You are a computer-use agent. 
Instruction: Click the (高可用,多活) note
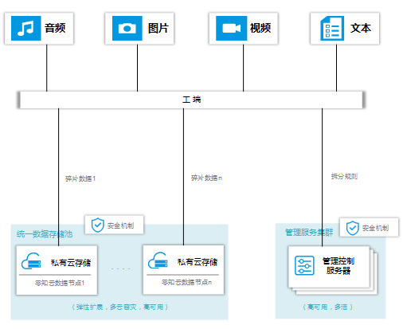(328, 307)
